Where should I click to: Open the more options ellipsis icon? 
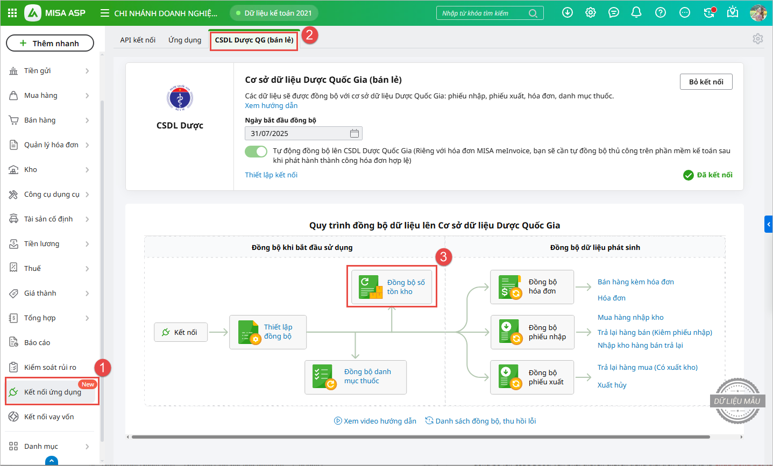(685, 12)
